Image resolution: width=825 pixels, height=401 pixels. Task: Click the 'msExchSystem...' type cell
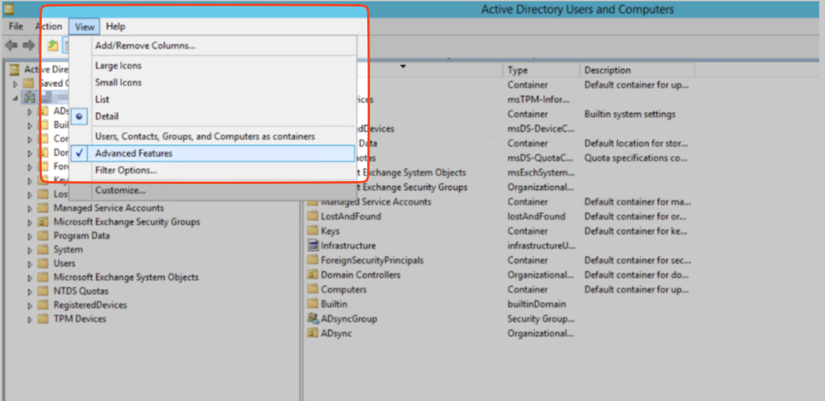pyautogui.click(x=541, y=172)
